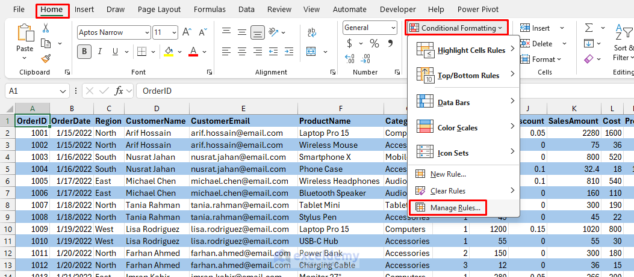Toggle Italic formatting

click(100, 51)
